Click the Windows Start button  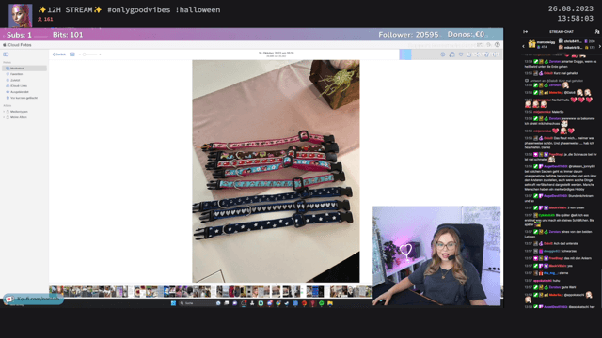pyautogui.click(x=173, y=303)
